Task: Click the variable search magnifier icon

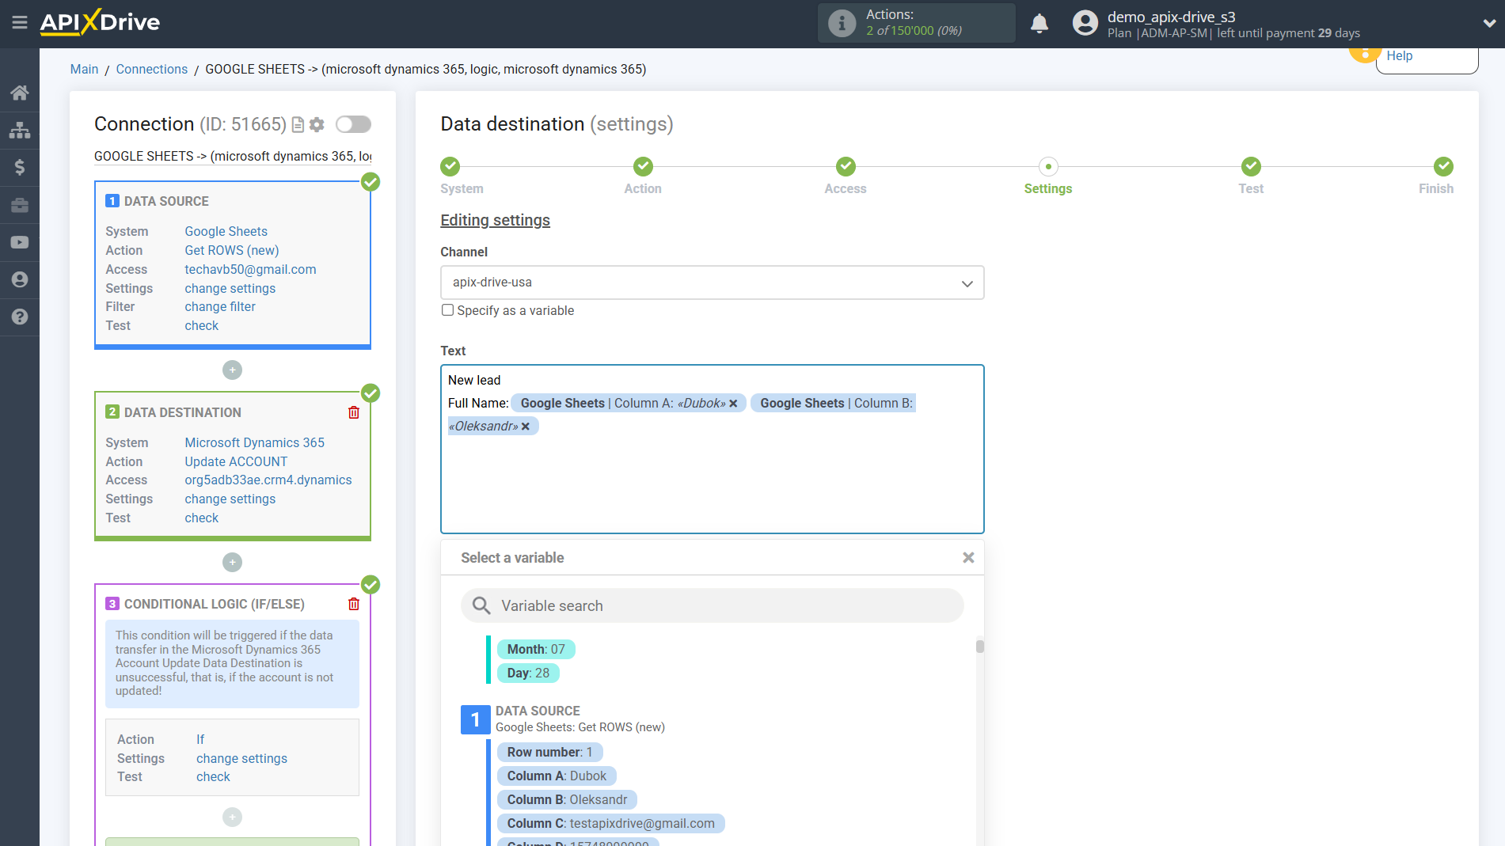Action: click(481, 605)
